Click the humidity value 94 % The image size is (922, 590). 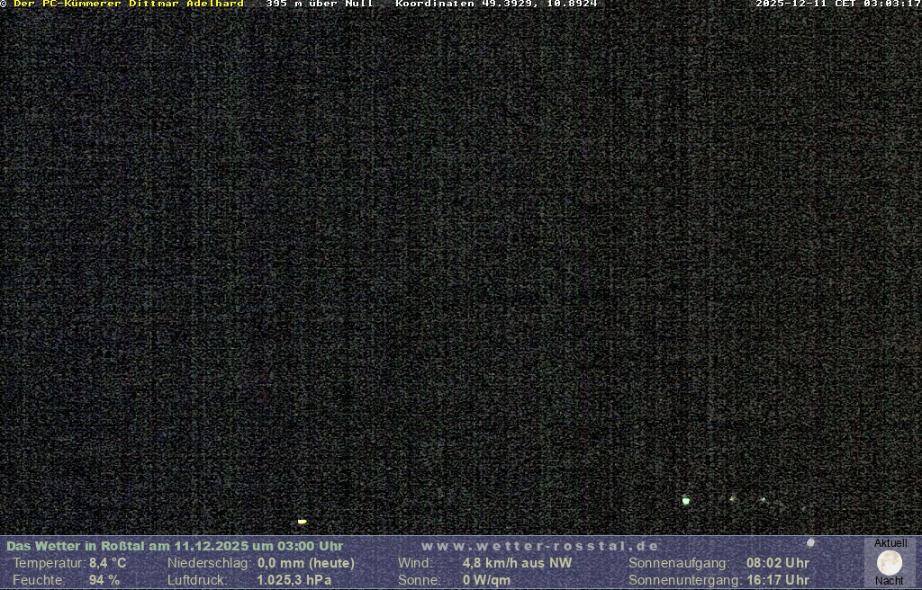click(104, 580)
